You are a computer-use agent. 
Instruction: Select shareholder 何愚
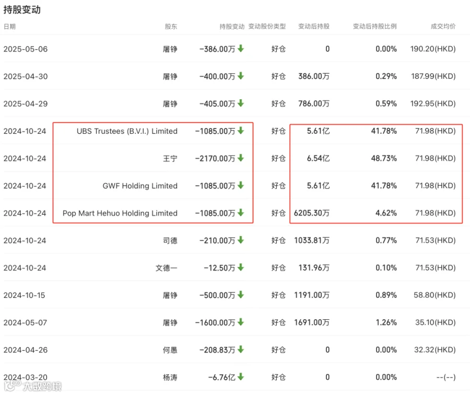[170, 350]
